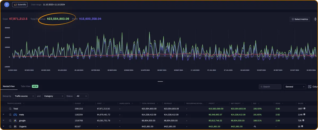The image size is (318, 130).
Task: Click the Search input field
Action: coord(270,87)
